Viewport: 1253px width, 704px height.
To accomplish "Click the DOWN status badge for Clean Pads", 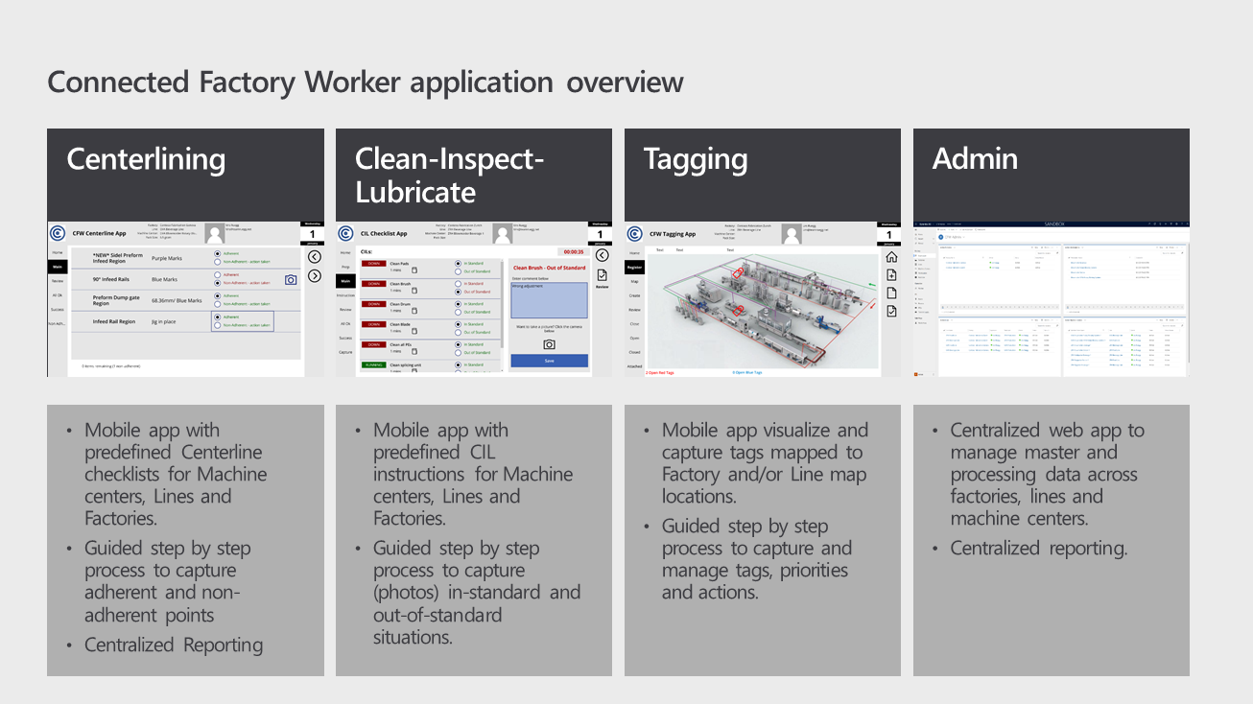I will click(x=374, y=264).
